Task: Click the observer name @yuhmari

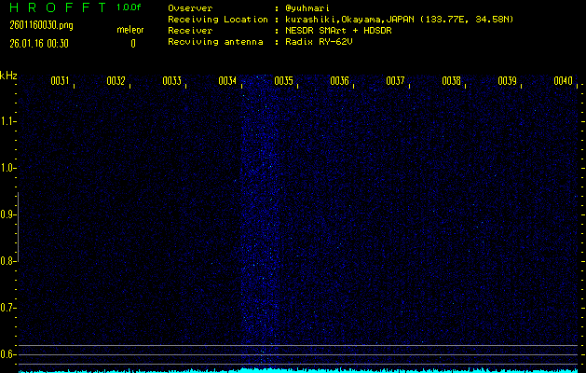Action: coord(307,8)
